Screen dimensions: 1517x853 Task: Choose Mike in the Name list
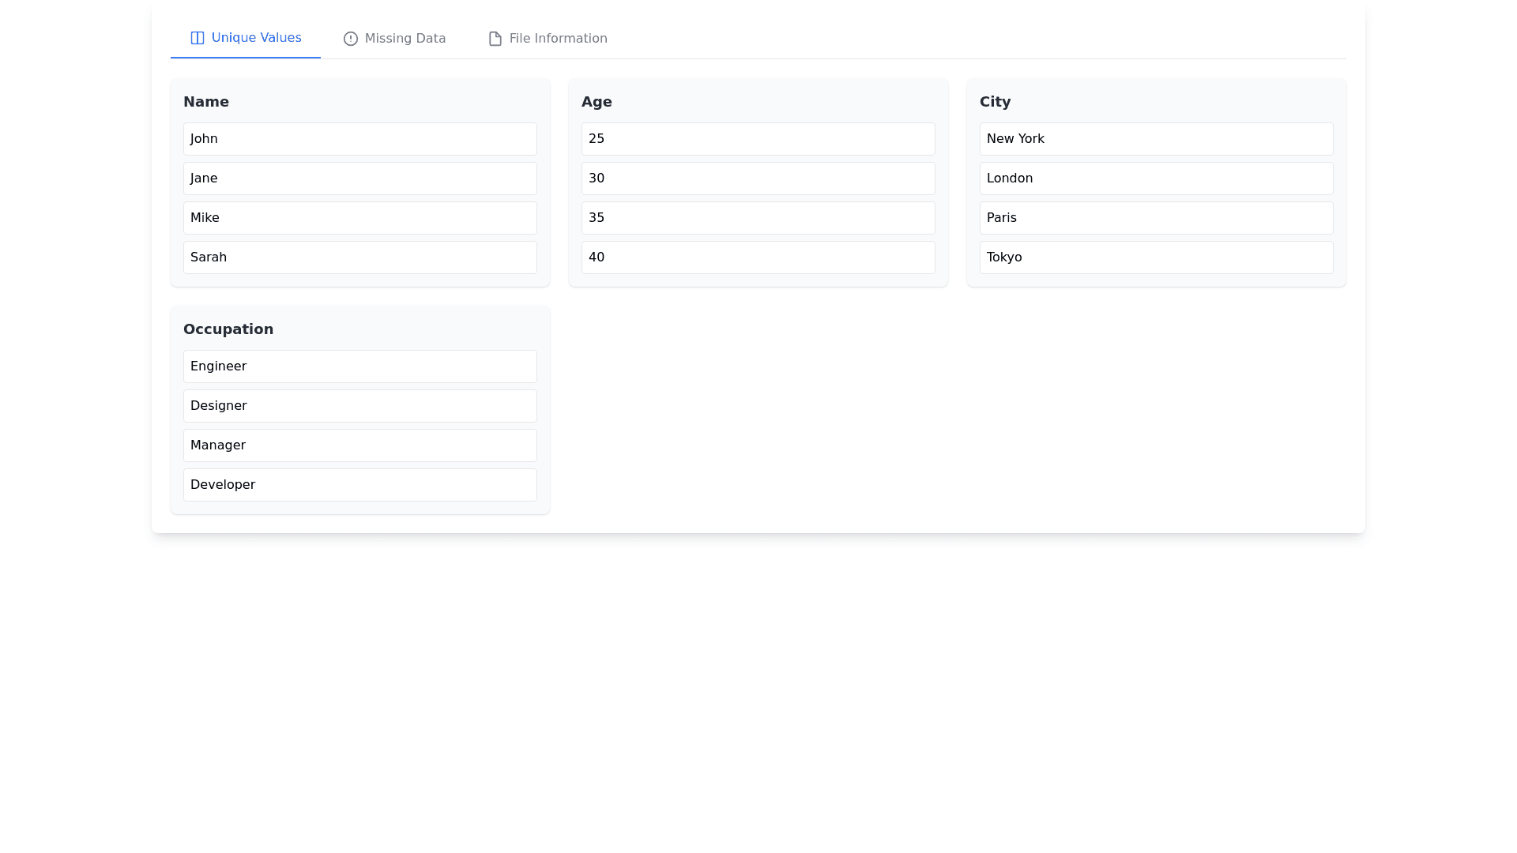tap(359, 218)
